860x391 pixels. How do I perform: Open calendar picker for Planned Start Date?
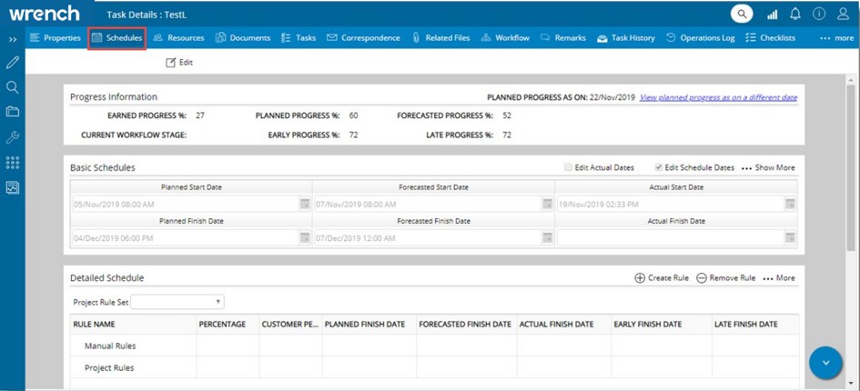pos(305,204)
